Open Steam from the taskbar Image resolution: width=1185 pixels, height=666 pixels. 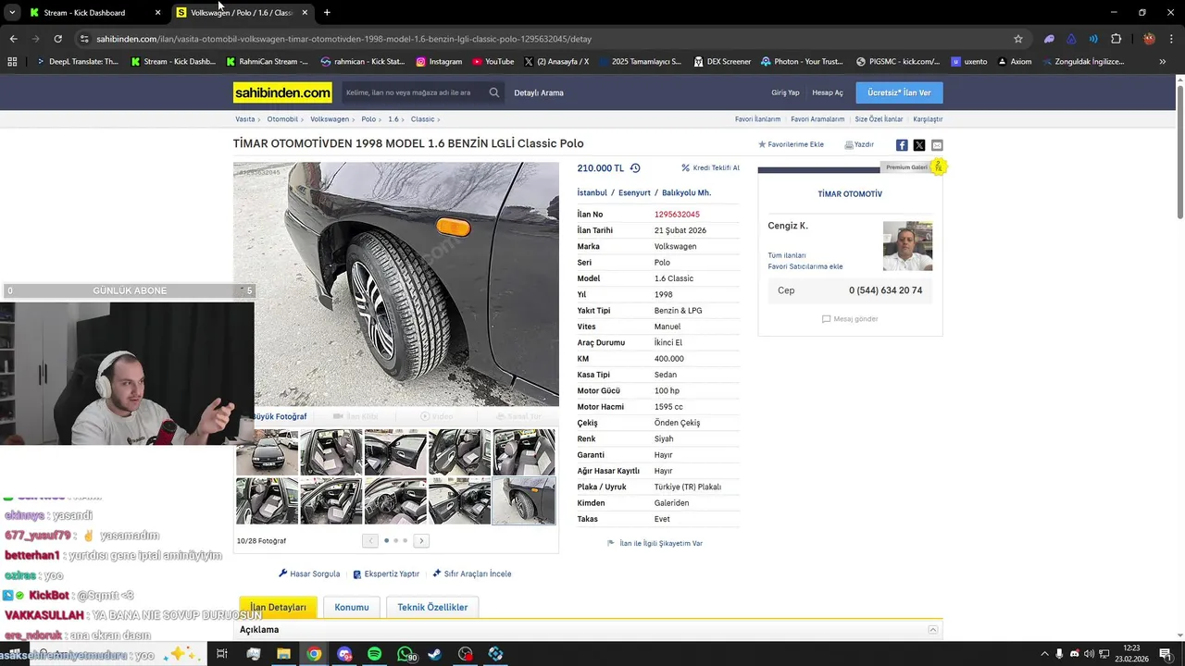coord(435,654)
